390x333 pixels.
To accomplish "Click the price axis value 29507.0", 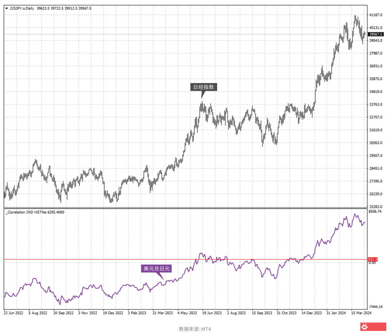I will click(x=375, y=156).
